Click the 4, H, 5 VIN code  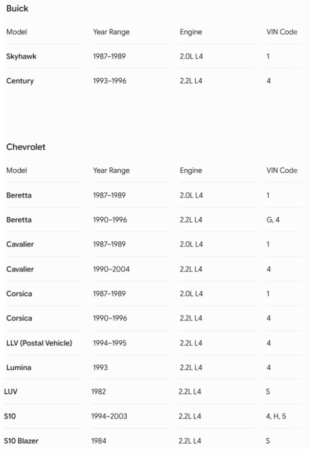click(x=275, y=416)
